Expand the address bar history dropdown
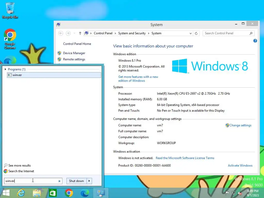Viewport: 264px width, 198px height. pyautogui.click(x=191, y=33)
